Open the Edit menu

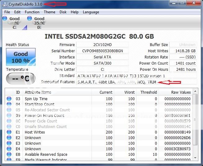17,12
